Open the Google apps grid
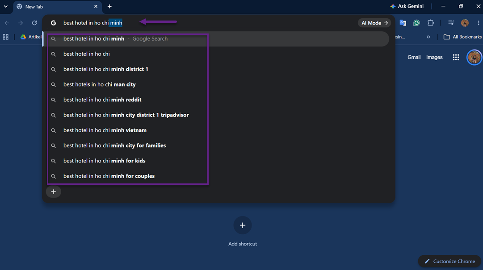This screenshot has height=270, width=483. pos(456,57)
